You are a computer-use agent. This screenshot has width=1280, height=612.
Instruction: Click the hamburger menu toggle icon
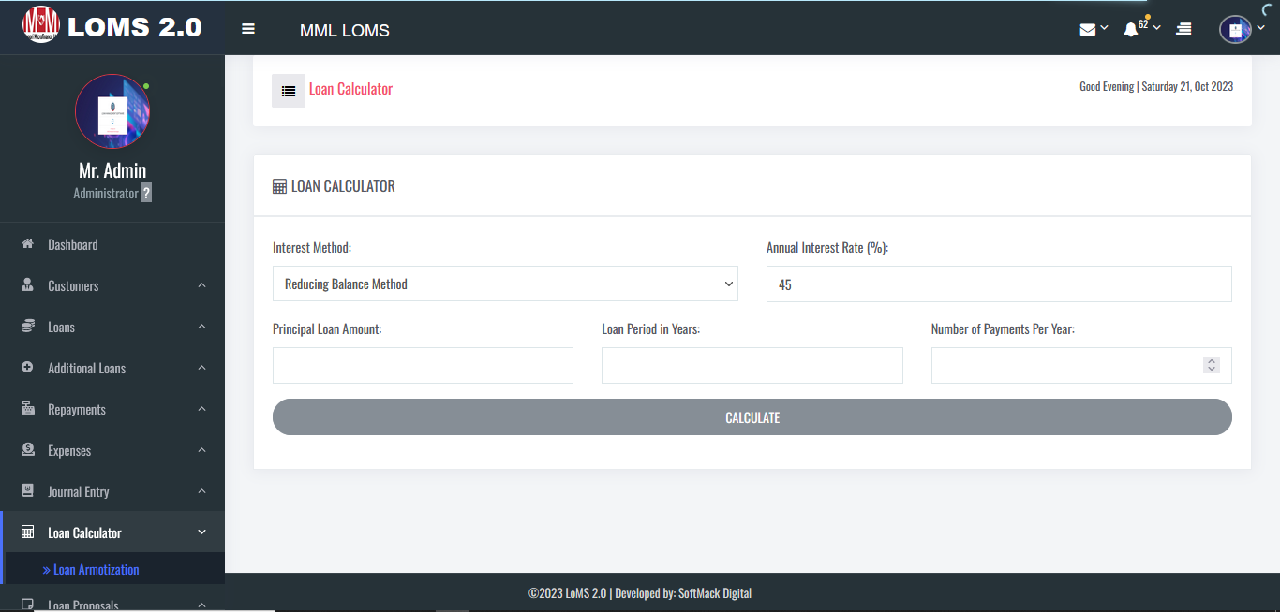[x=248, y=29]
